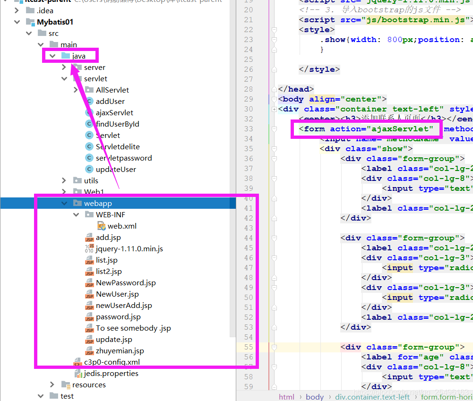Click the Servlet class icon

(x=89, y=135)
